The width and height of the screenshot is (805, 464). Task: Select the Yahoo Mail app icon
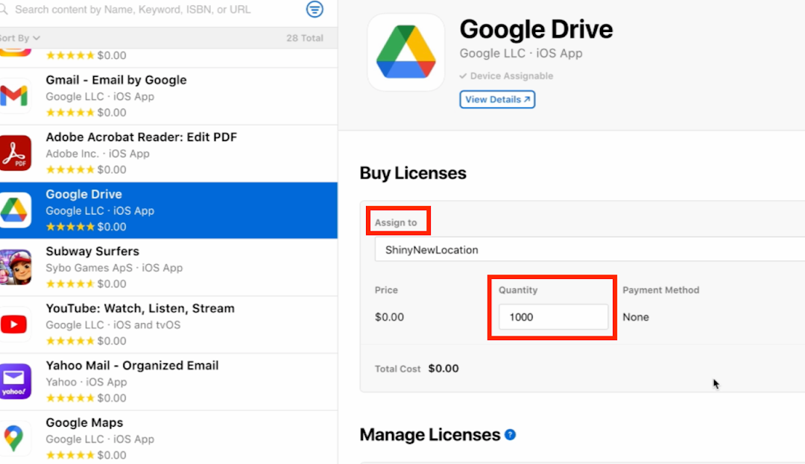pyautogui.click(x=15, y=381)
